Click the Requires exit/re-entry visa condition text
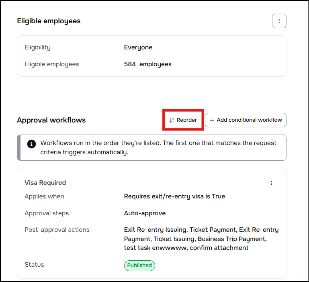Viewport: 309px width, 282px height. click(174, 196)
